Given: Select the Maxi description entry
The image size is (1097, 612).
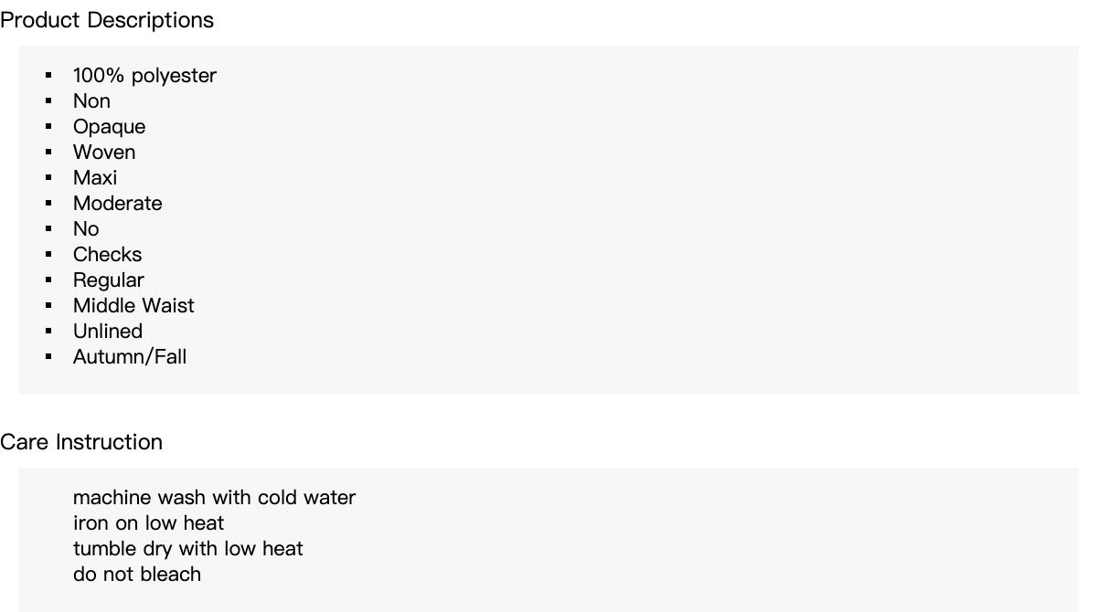Looking at the screenshot, I should coord(95,178).
